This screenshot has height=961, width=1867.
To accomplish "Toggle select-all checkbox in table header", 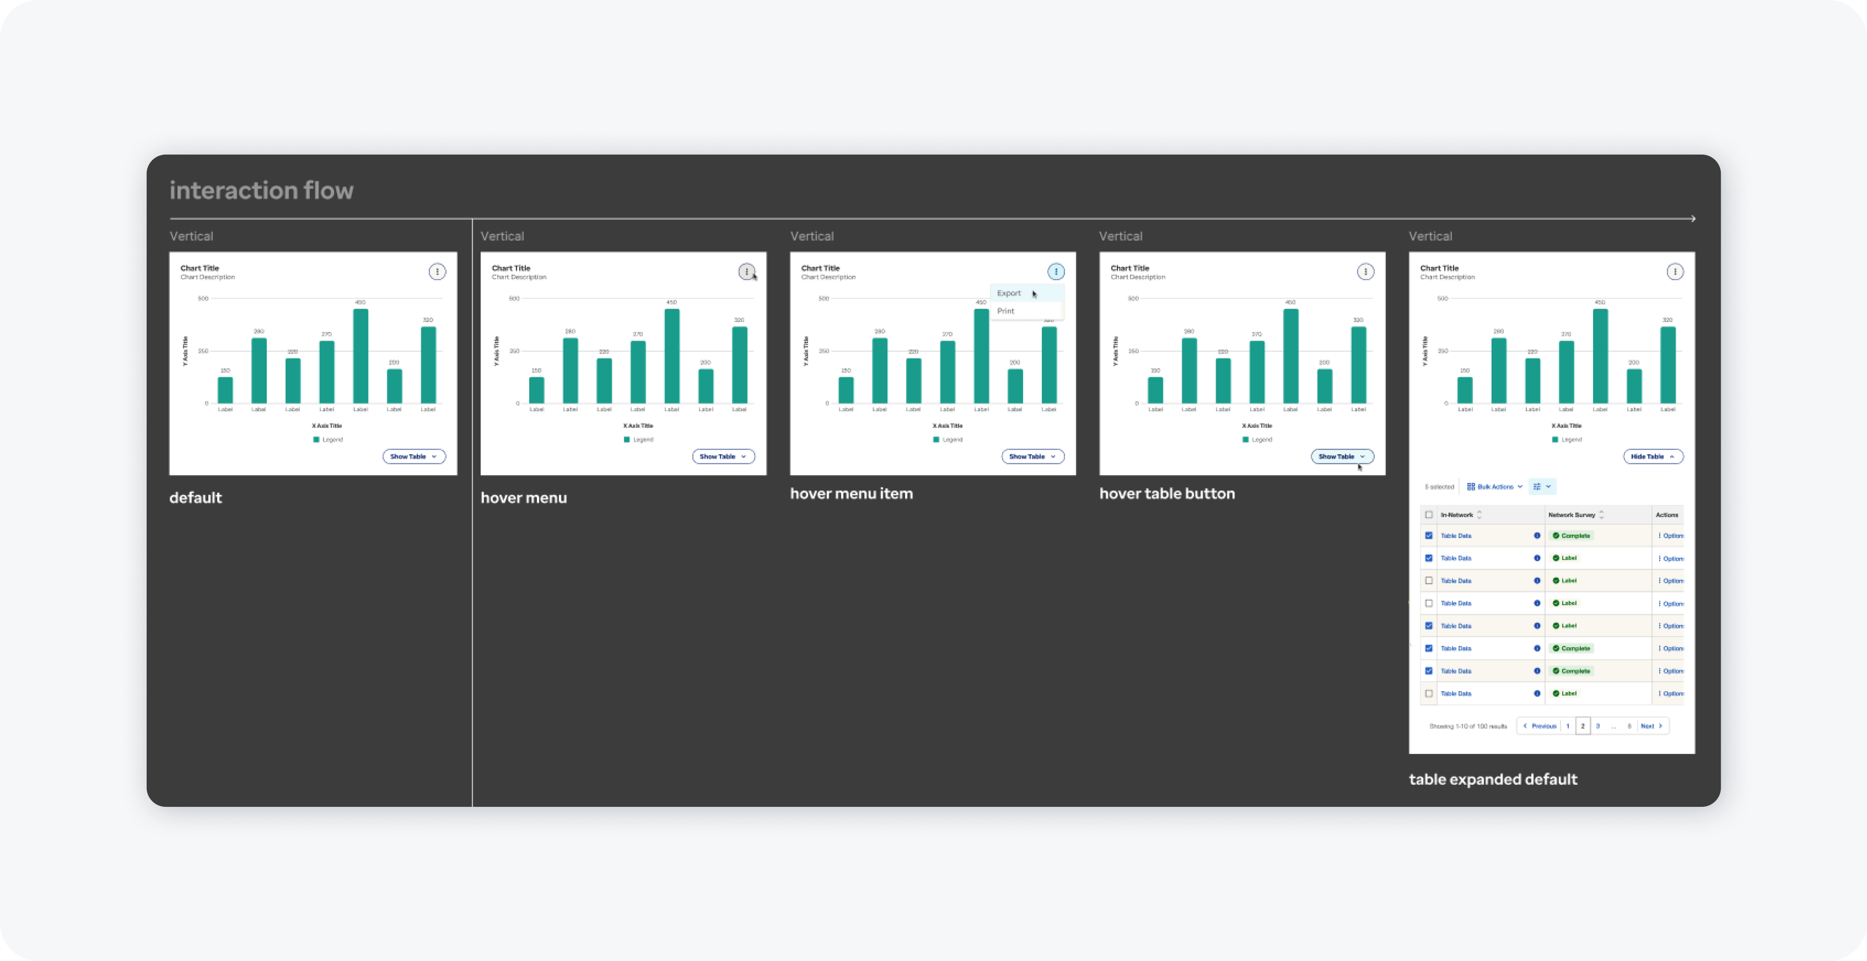I will click(x=1429, y=515).
